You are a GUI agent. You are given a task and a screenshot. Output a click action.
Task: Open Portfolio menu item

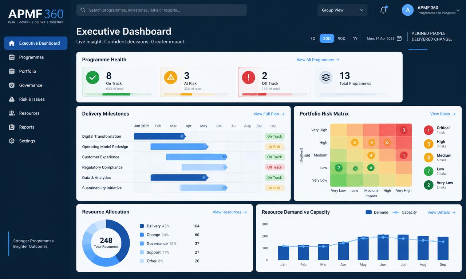click(36, 71)
